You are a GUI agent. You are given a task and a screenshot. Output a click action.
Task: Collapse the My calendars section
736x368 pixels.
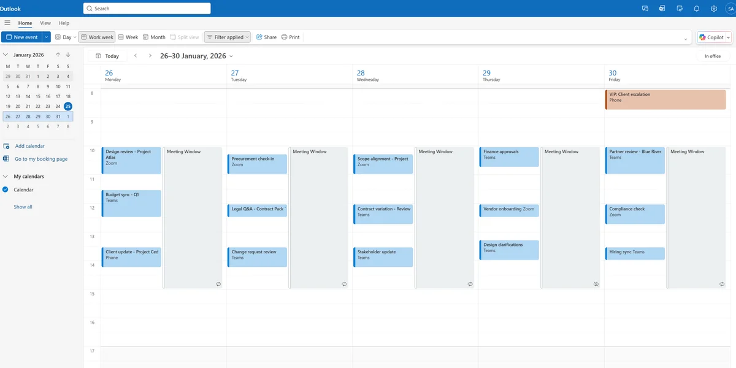point(6,177)
